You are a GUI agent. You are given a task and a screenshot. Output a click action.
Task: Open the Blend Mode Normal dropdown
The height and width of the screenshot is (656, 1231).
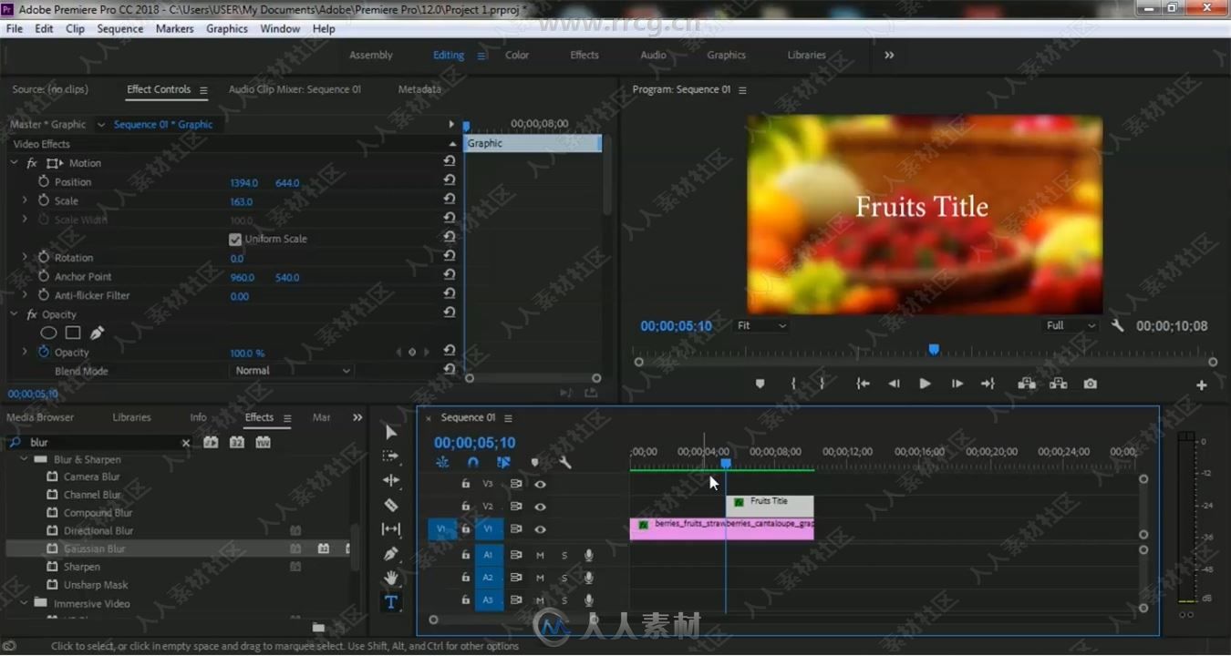292,371
